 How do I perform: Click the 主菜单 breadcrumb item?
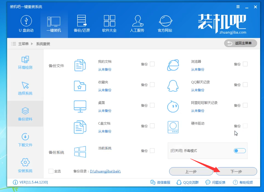click(23, 44)
